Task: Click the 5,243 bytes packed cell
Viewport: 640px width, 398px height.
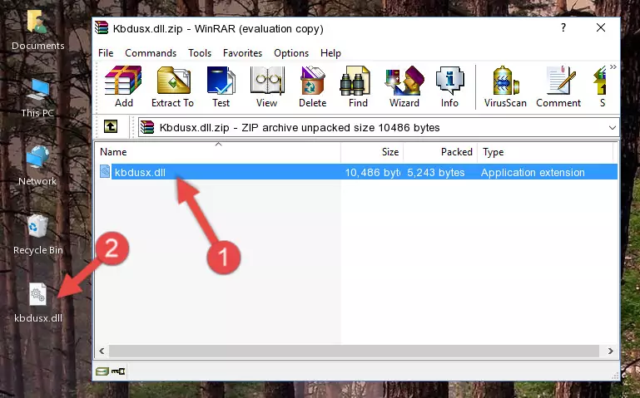Action: 435,172
